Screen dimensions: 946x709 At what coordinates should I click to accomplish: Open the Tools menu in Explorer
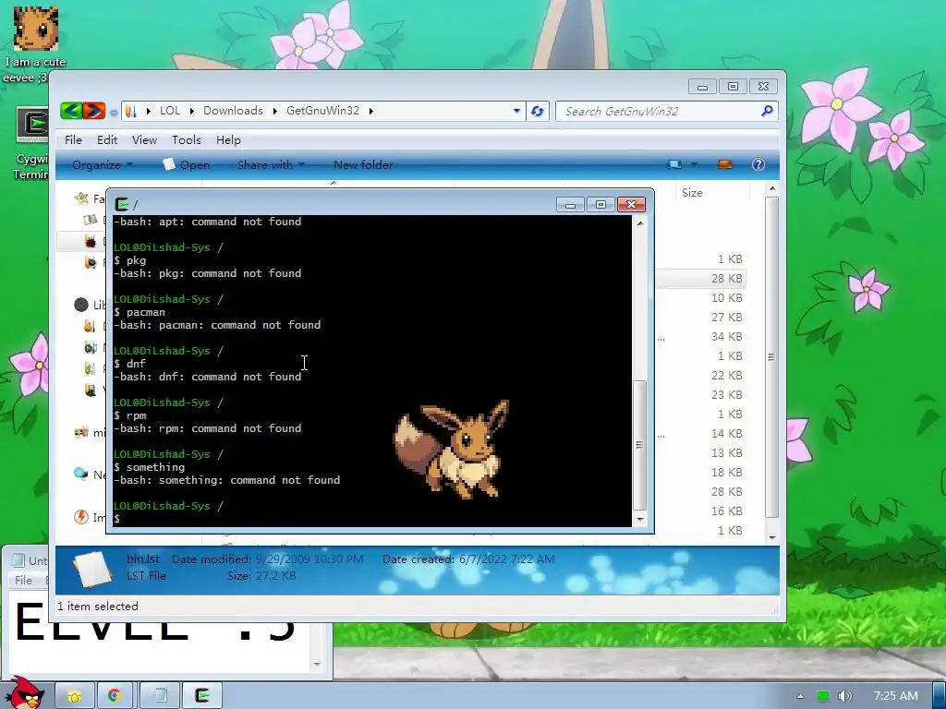(187, 140)
